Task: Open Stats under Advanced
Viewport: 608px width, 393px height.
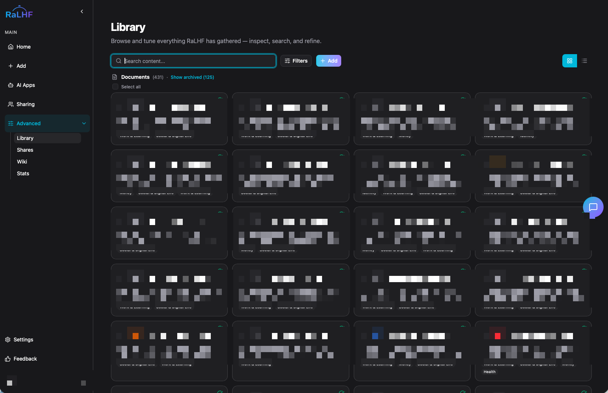Action: 23,173
